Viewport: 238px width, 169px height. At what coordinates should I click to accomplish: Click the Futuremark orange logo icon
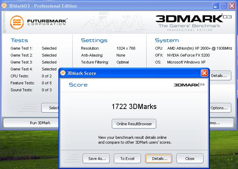(17, 22)
